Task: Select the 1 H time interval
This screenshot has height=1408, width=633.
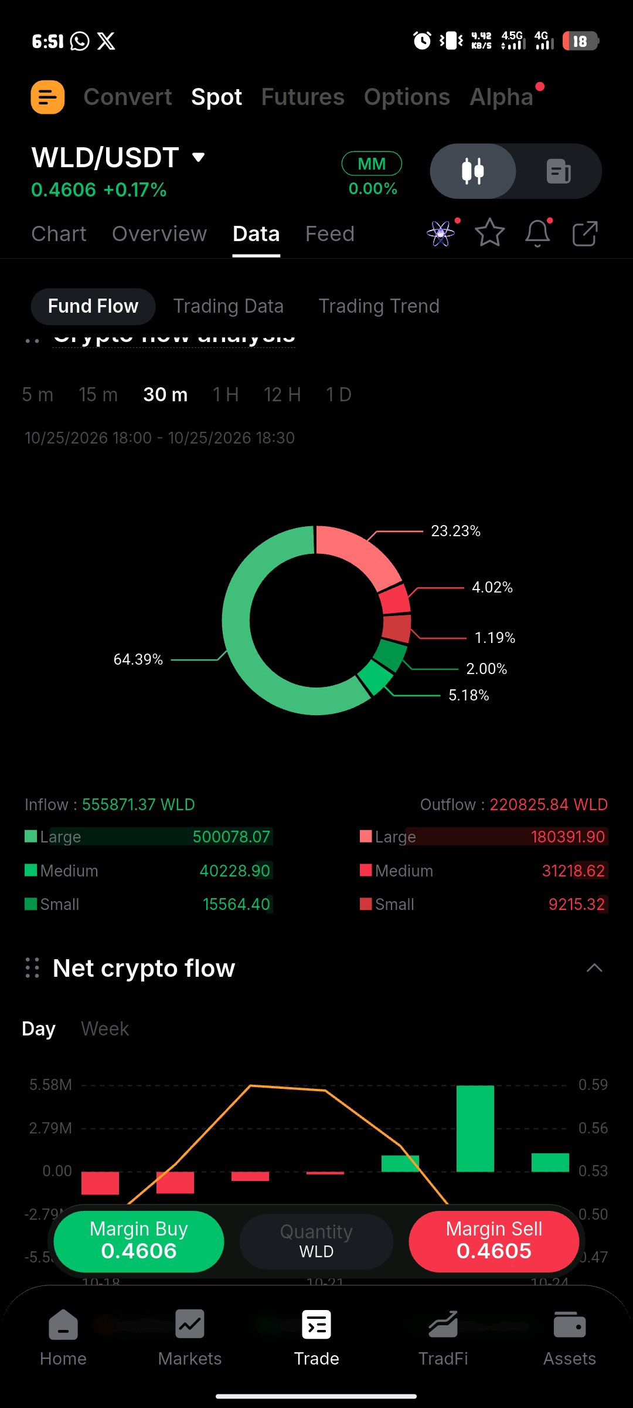Action: pyautogui.click(x=226, y=395)
